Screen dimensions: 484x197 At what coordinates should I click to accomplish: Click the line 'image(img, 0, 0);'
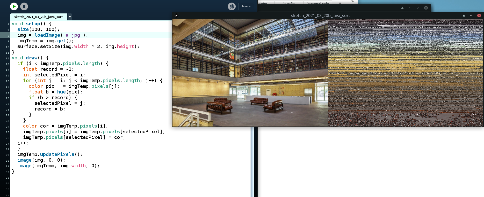tap(41, 160)
